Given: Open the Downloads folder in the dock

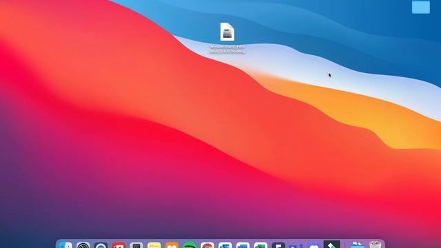Looking at the screenshot, I should (x=358, y=245).
